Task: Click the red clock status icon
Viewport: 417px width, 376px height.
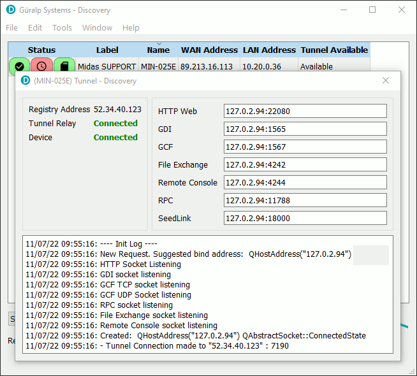Action: tap(41, 66)
